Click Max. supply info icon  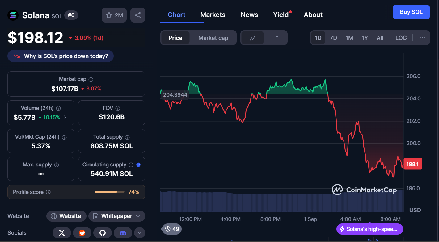pyautogui.click(x=57, y=165)
